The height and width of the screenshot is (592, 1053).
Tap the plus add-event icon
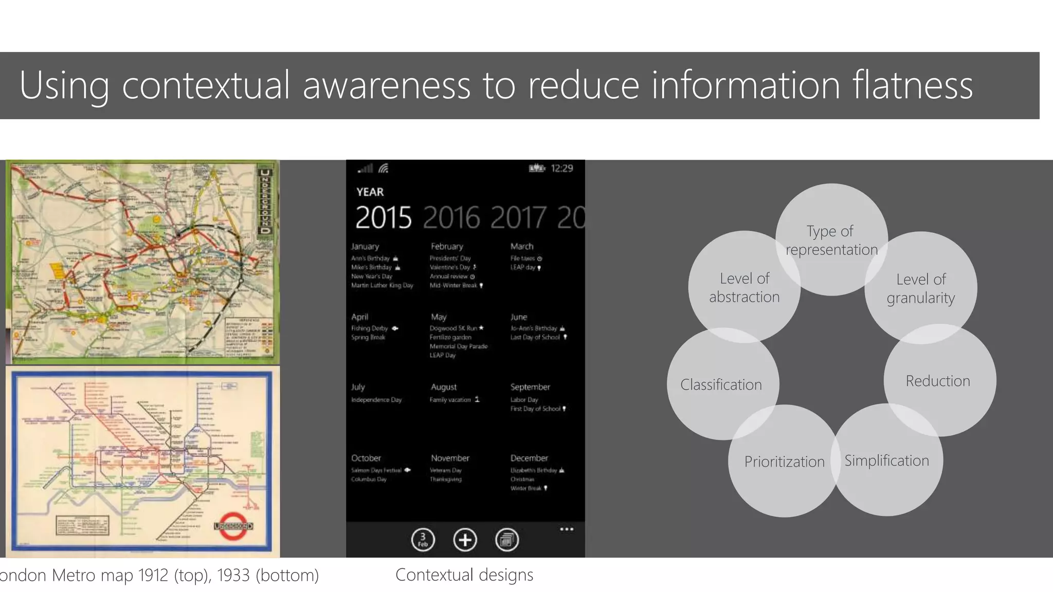click(x=465, y=540)
